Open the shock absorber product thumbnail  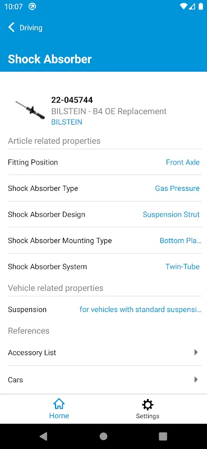(30, 110)
